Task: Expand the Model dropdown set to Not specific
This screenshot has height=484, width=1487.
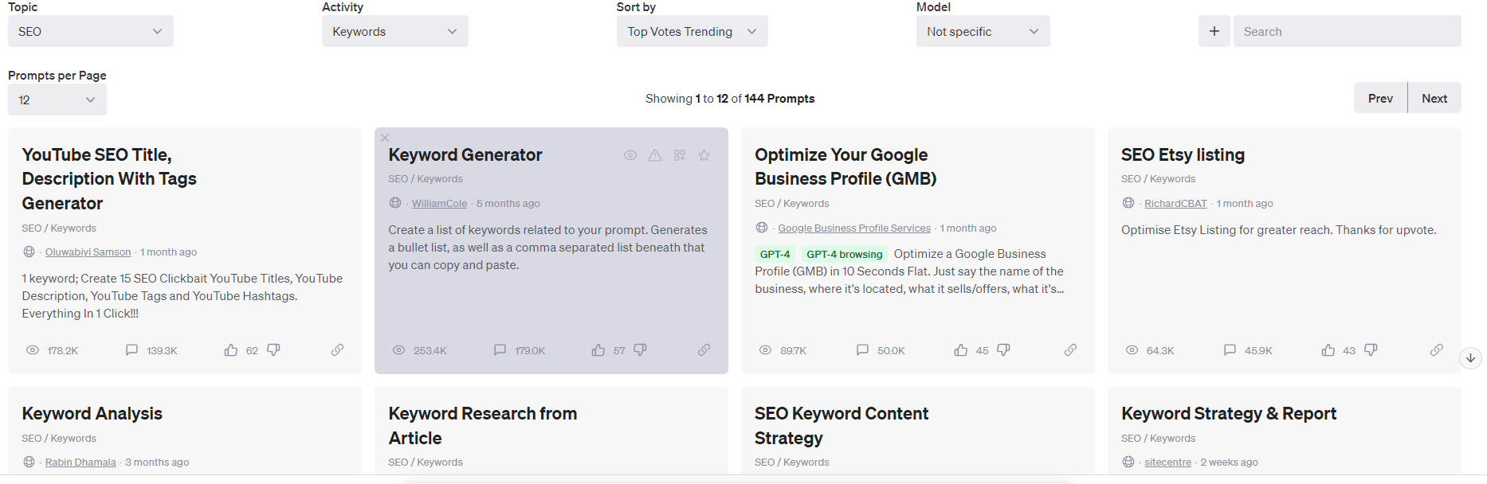Action: 983,32
